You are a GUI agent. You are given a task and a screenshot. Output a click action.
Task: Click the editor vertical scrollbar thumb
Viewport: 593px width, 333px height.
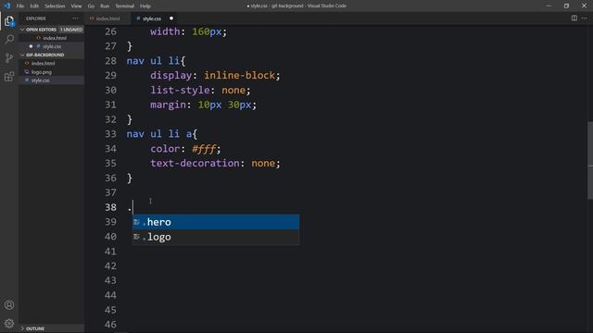(x=590, y=160)
